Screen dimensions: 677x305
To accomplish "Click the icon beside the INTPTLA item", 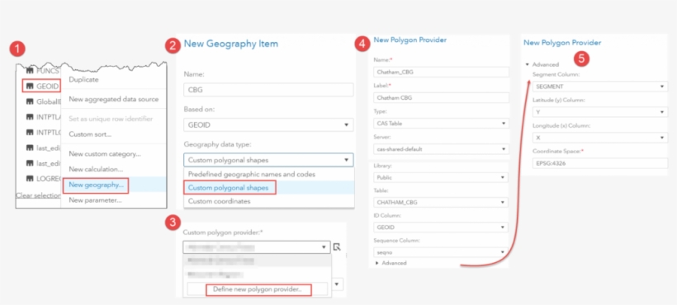I will (30, 117).
